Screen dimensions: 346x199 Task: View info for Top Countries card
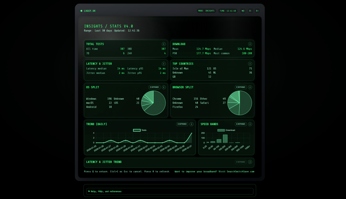coord(250,64)
